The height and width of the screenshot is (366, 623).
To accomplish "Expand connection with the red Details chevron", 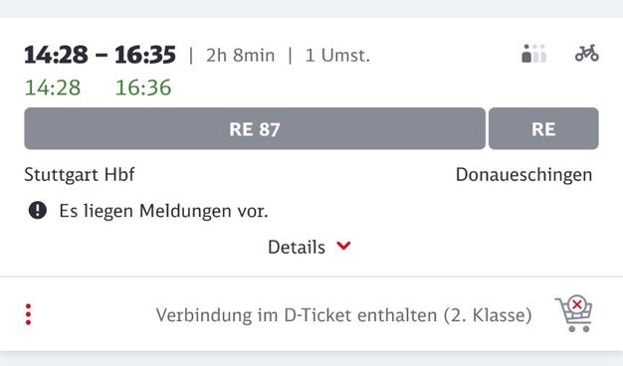I will click(x=343, y=246).
